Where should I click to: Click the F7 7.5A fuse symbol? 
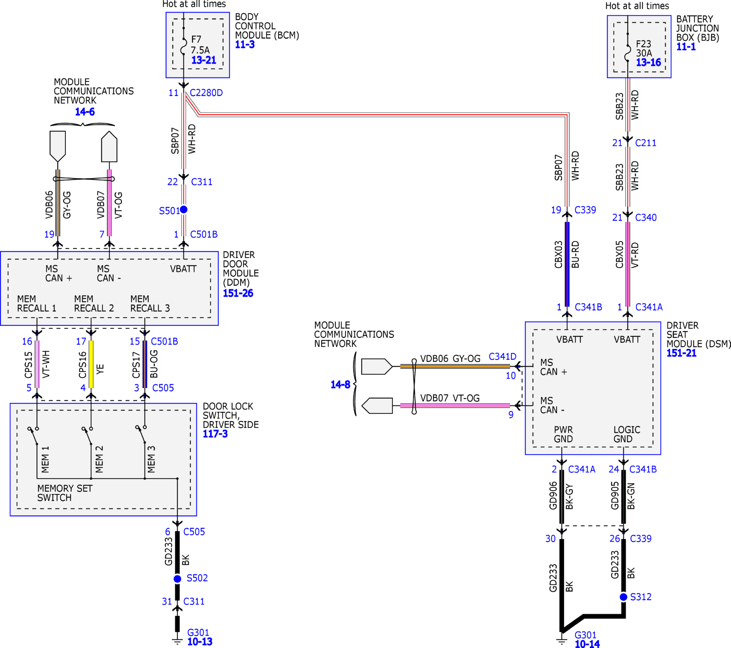tap(184, 46)
